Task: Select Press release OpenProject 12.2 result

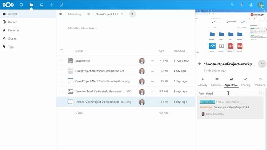Action: [x=230, y=108]
